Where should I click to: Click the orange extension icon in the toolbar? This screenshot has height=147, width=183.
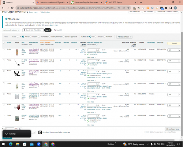(x=148, y=8)
